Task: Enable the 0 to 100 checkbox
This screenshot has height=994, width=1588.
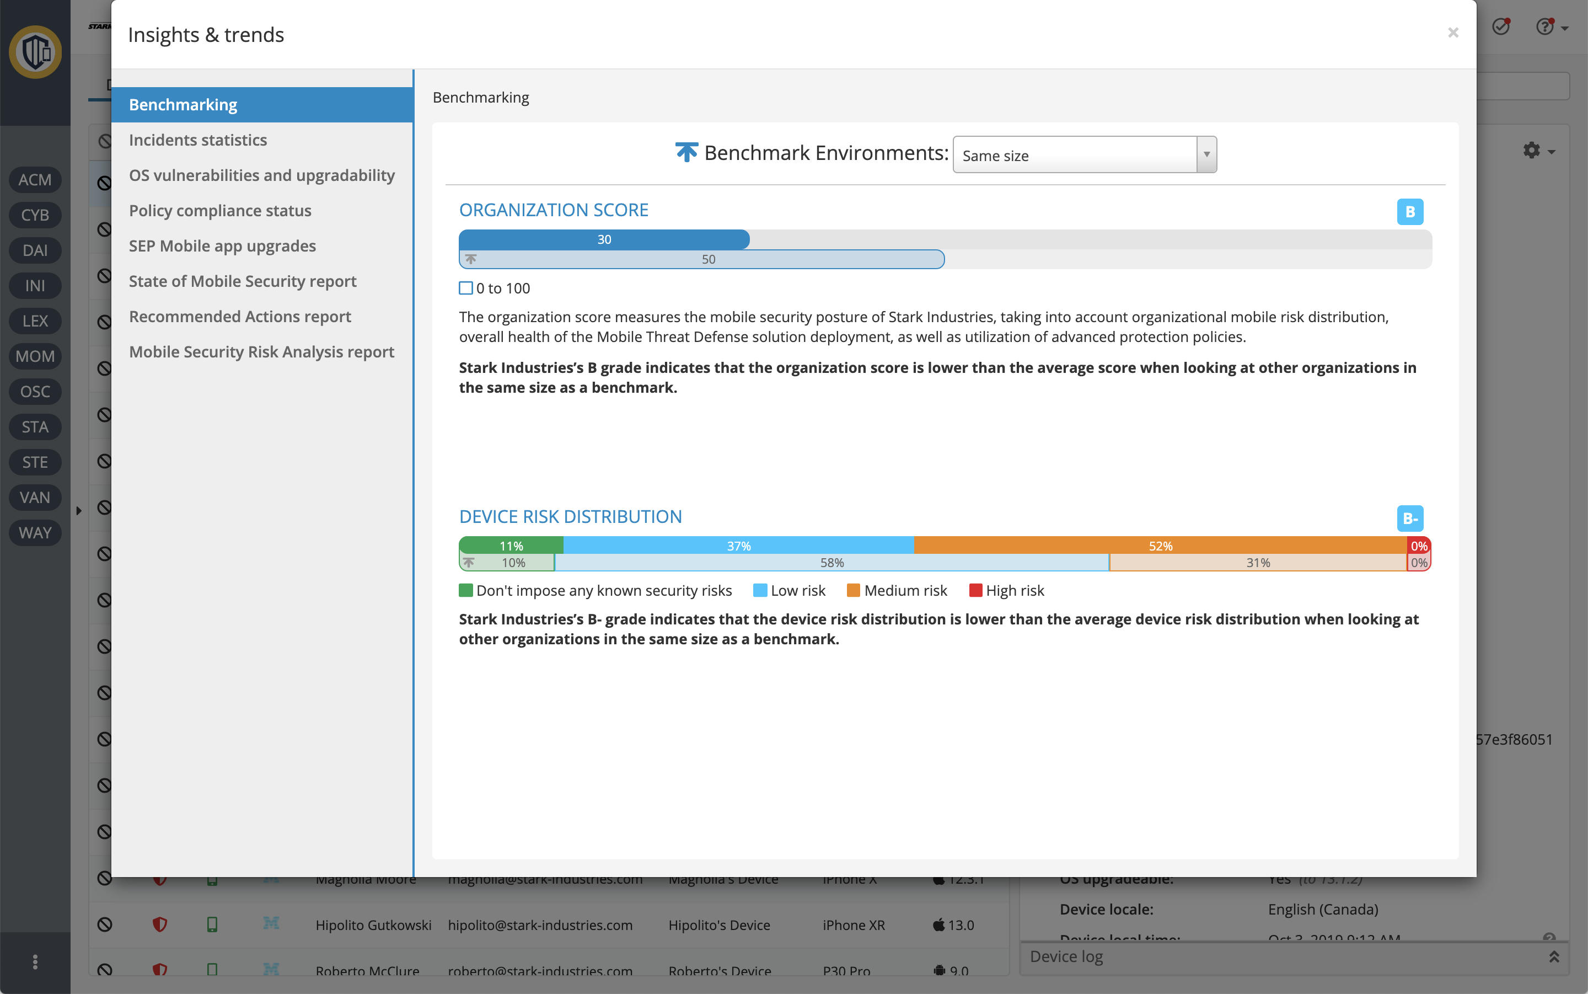Action: (466, 288)
